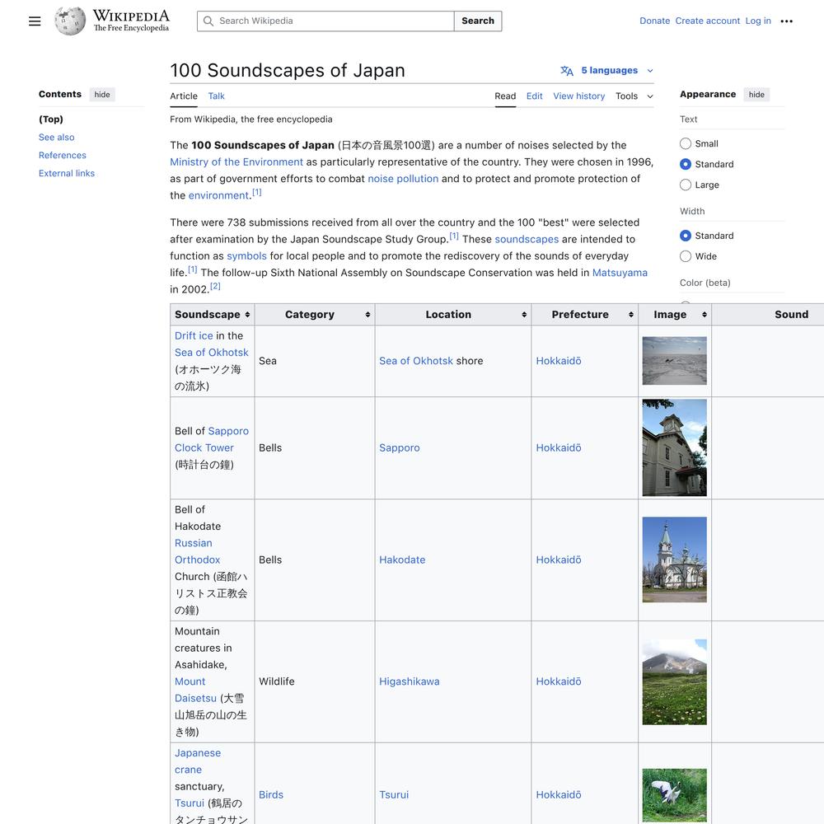
Task: Open the Russian Orthodox link
Action: tap(197, 551)
